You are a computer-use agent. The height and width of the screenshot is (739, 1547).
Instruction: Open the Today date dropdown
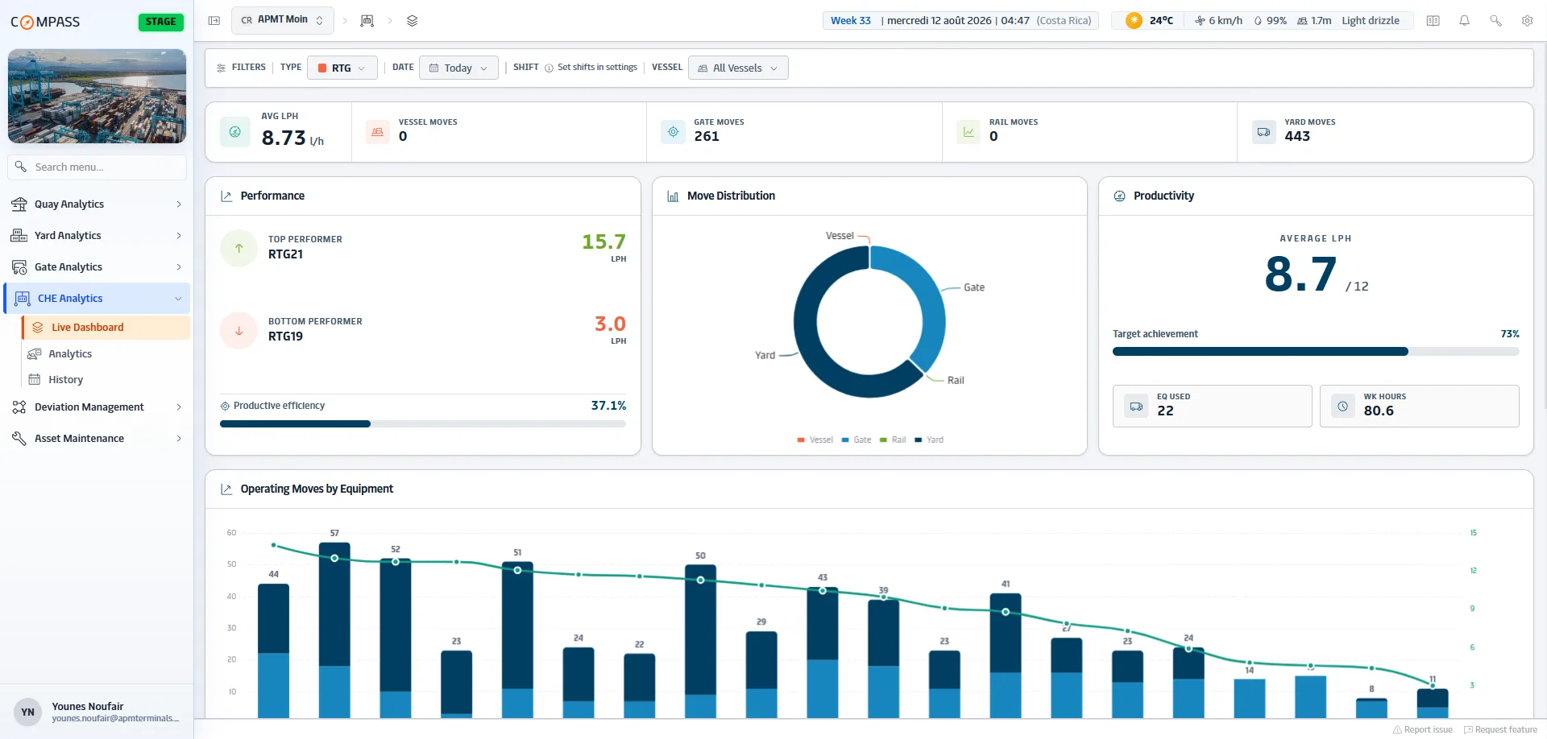click(458, 68)
